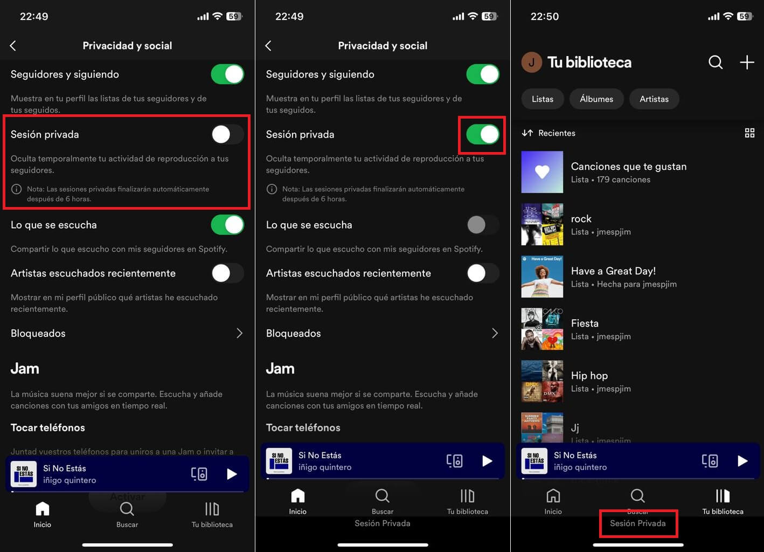
Task: Open Buscar magnifier tab in library screen
Action: click(637, 496)
